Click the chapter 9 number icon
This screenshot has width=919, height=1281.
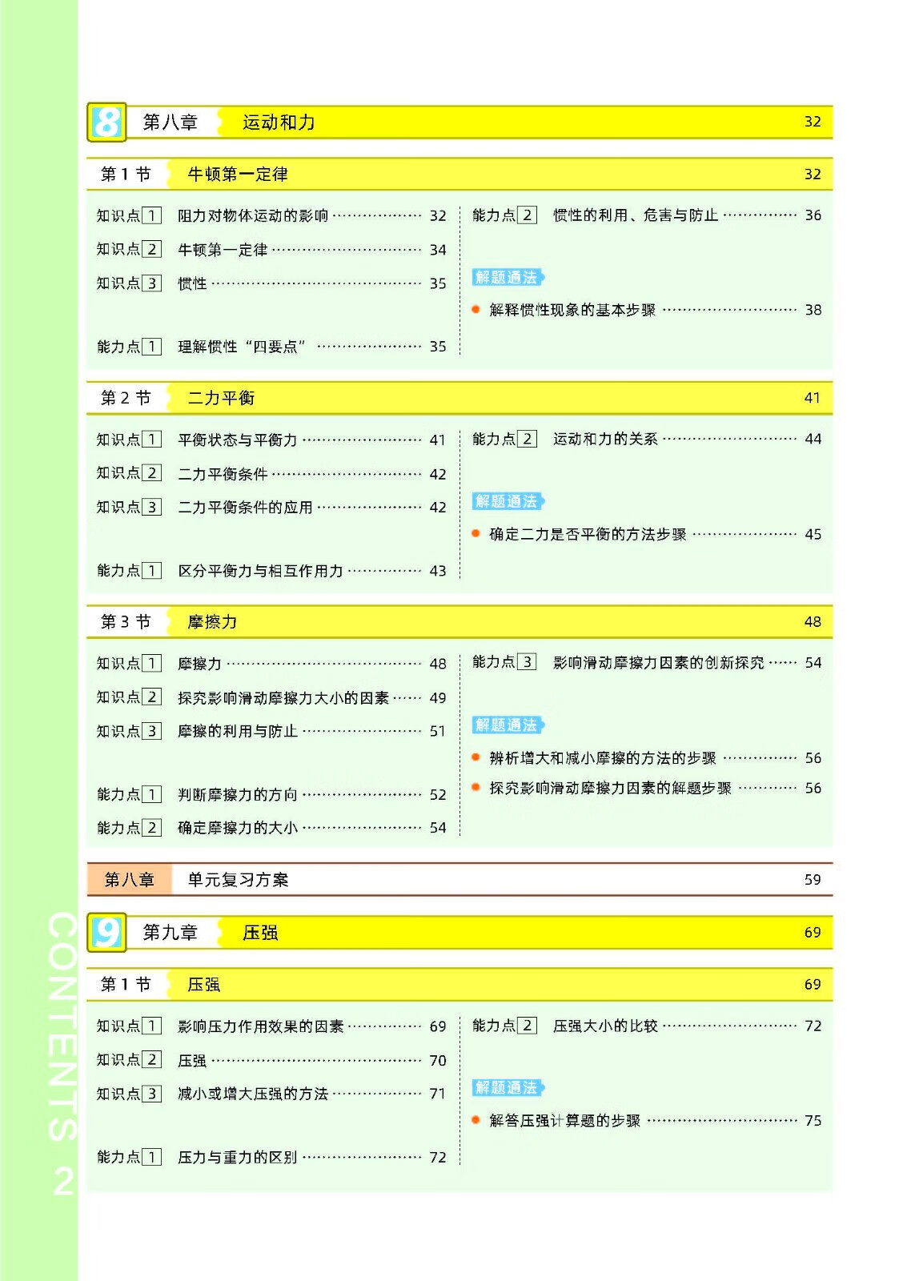click(106, 933)
